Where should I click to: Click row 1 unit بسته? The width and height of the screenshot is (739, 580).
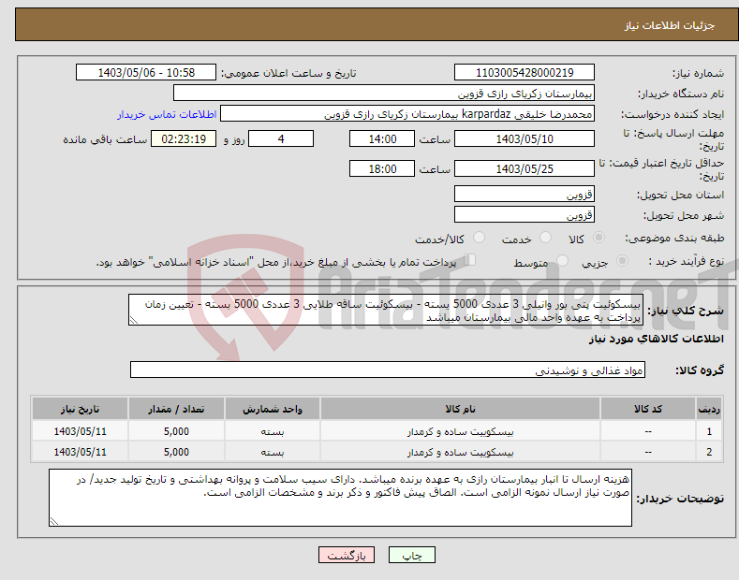tap(273, 431)
